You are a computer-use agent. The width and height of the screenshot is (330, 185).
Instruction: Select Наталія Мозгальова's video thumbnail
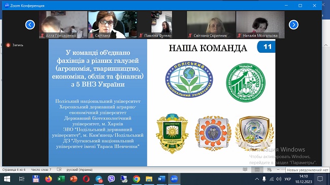tap(260, 25)
